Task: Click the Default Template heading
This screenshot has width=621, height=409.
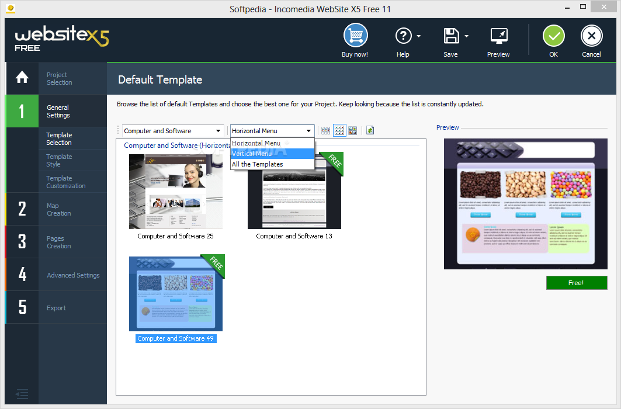Action: pos(160,79)
